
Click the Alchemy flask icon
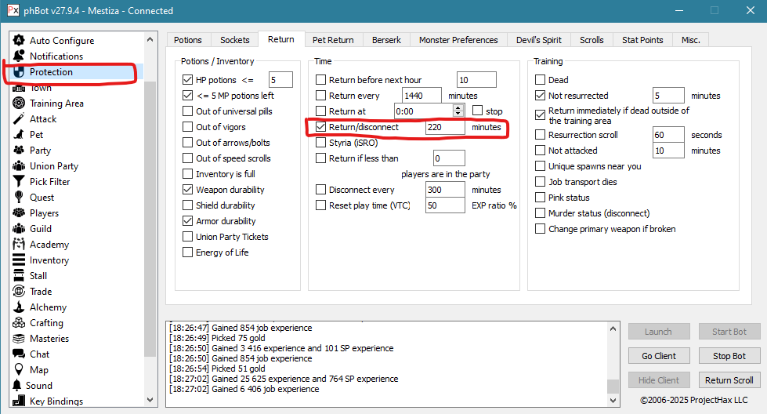[x=18, y=307]
